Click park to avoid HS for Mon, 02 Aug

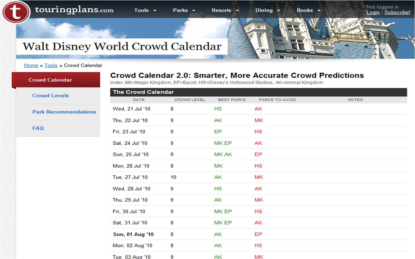click(x=258, y=246)
